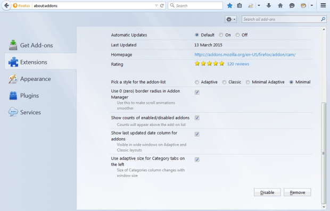Set Automatic Updates to Off
This screenshot has width=330, height=211.
click(x=237, y=35)
